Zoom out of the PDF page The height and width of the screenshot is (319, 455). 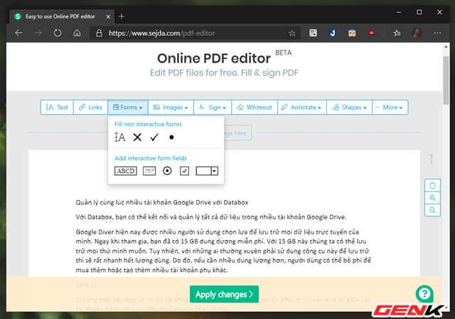[x=432, y=210]
